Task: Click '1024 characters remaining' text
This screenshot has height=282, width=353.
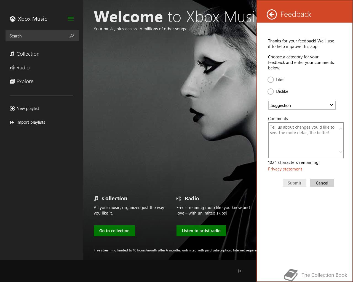Action: coord(293,162)
